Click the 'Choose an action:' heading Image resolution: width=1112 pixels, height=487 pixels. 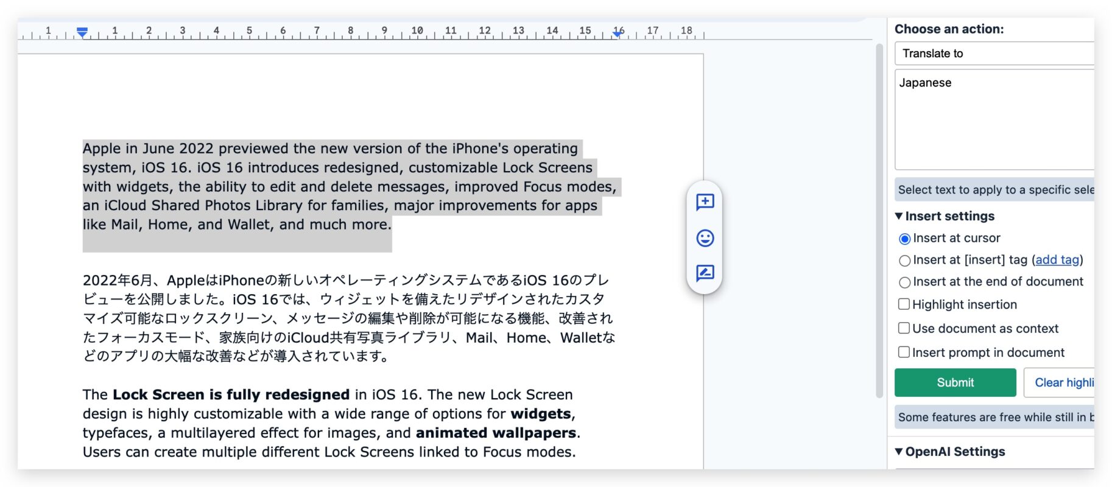click(949, 29)
